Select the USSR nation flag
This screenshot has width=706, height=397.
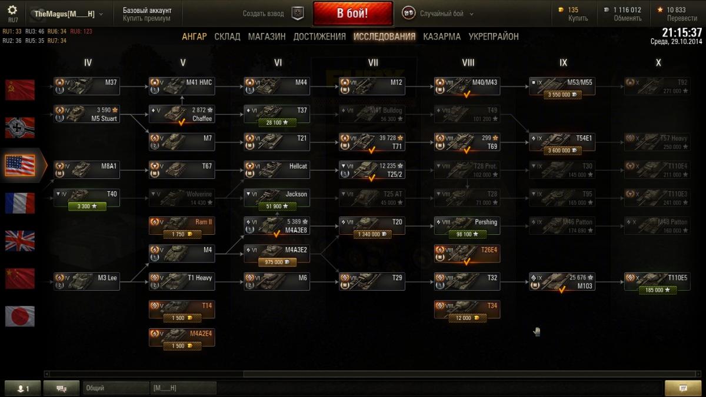[x=20, y=90]
